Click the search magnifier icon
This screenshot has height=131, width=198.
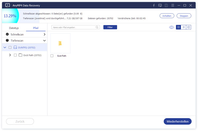pos(97,27)
